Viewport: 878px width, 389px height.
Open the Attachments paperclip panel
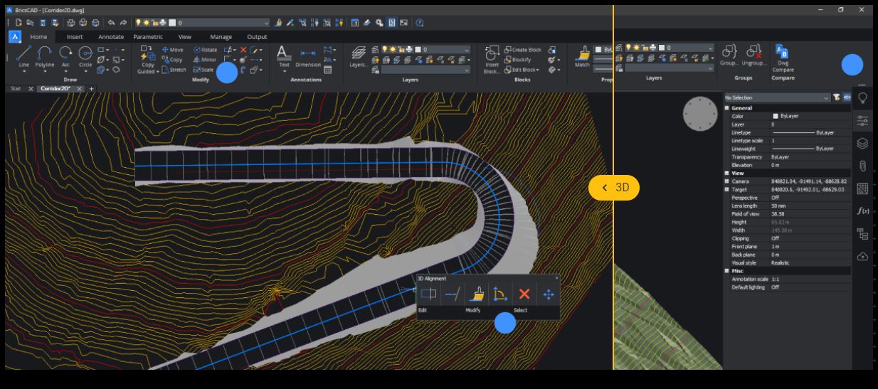tap(862, 166)
